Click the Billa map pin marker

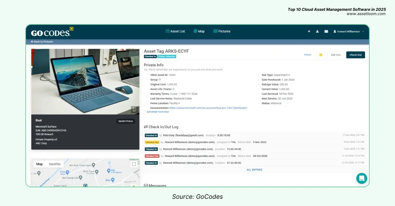click(113, 180)
